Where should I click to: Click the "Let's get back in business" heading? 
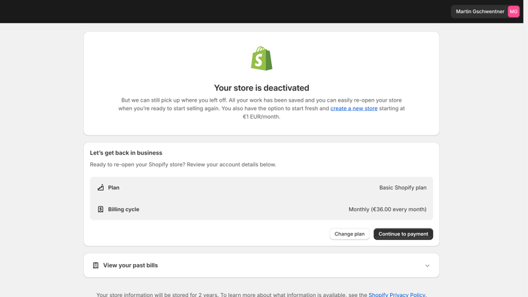(126, 153)
